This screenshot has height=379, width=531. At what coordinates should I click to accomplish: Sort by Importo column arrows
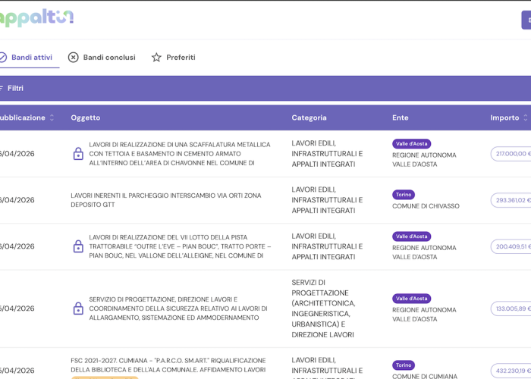pos(526,117)
